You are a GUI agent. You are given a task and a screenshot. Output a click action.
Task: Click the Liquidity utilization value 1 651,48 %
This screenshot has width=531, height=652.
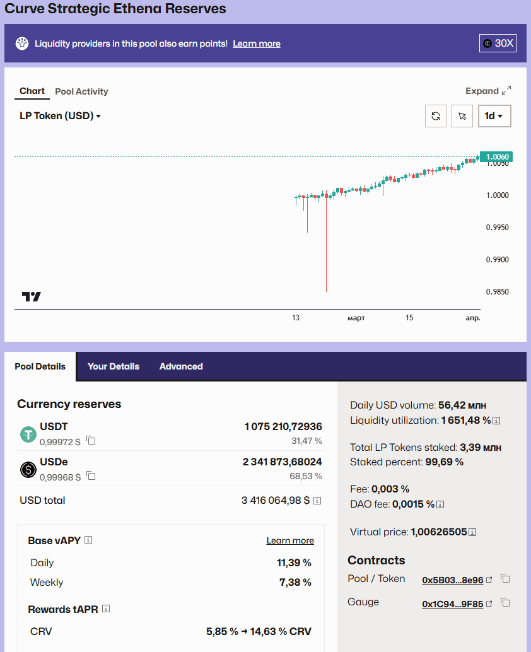[x=466, y=421]
